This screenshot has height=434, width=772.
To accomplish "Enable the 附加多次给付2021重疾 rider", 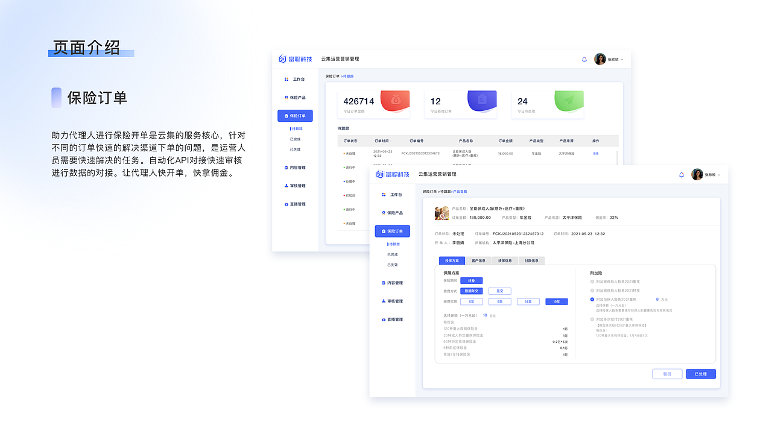I will pyautogui.click(x=592, y=319).
